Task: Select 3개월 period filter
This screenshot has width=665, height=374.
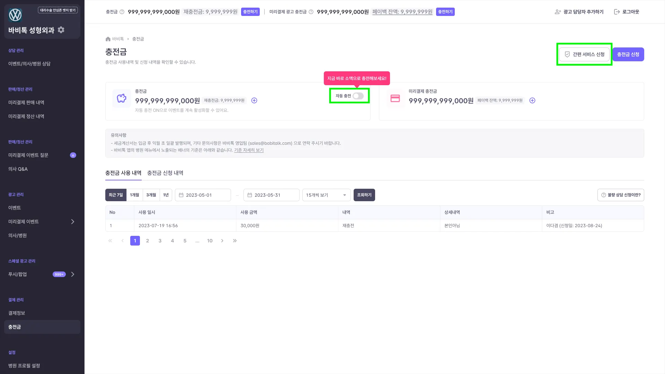Action: click(x=151, y=195)
